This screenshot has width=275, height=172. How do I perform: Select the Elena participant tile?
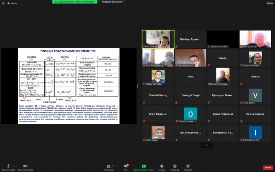190,77
